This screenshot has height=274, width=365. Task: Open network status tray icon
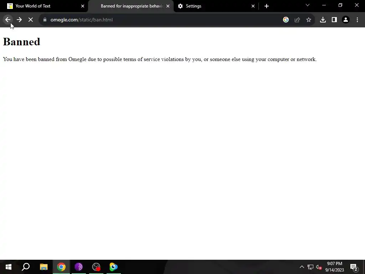pos(310,267)
